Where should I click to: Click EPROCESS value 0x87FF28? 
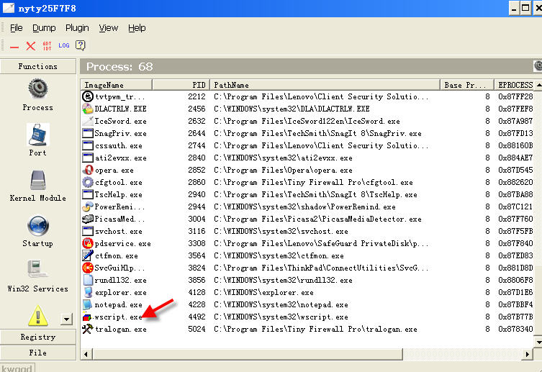pyautogui.click(x=515, y=96)
